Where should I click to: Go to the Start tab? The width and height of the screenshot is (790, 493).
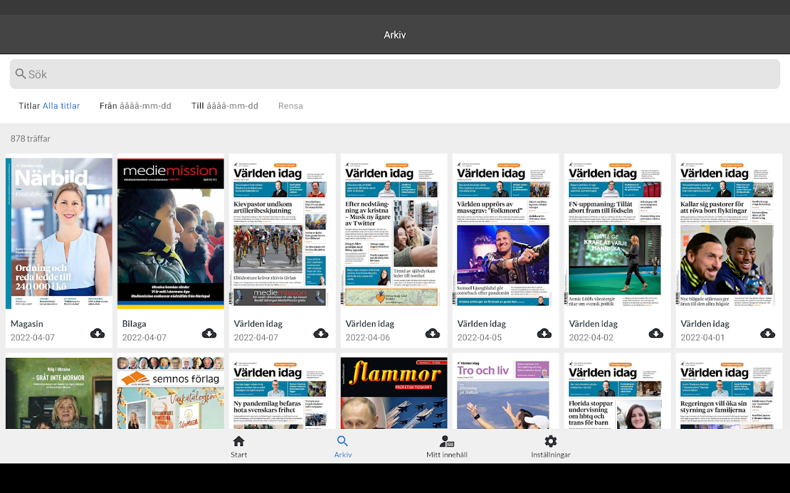coord(239,447)
